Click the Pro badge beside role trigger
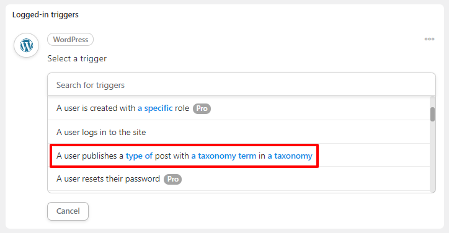Viewport: 449px width, 233px height. point(202,108)
